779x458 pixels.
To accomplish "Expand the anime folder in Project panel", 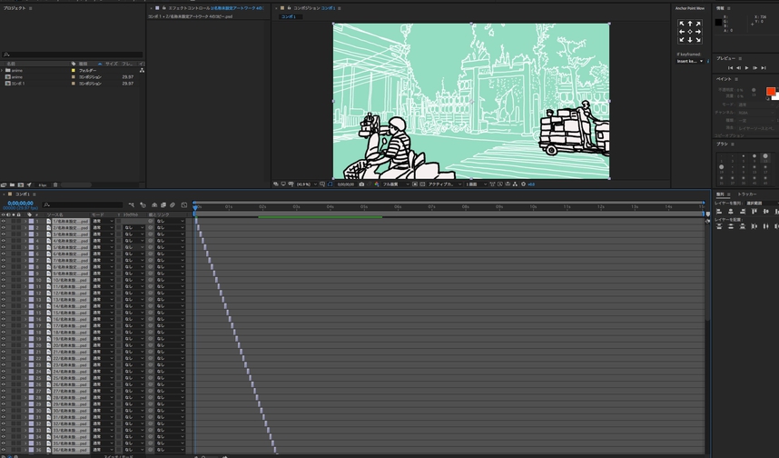I will [3, 70].
